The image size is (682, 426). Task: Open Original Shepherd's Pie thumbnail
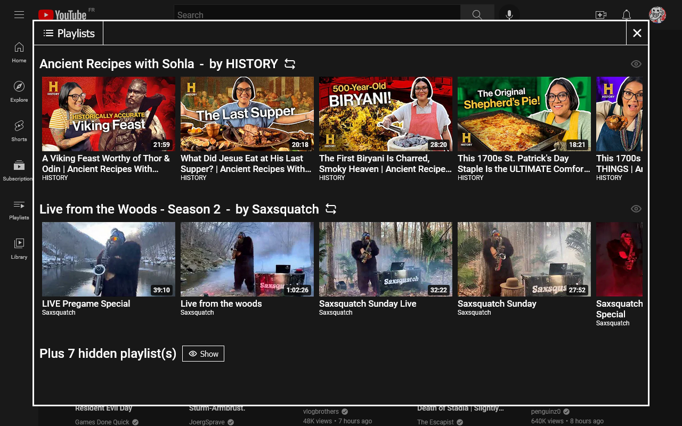click(524, 114)
